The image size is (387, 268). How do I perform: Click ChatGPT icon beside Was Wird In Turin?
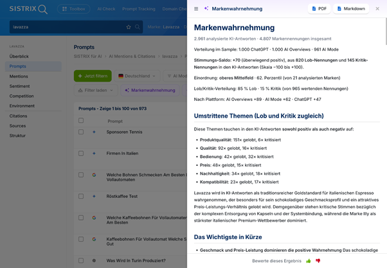[x=94, y=260]
